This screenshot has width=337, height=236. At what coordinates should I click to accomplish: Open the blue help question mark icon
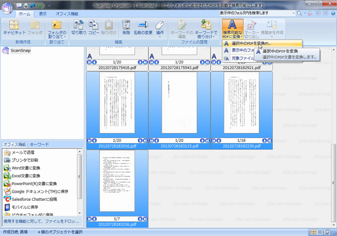333,14
